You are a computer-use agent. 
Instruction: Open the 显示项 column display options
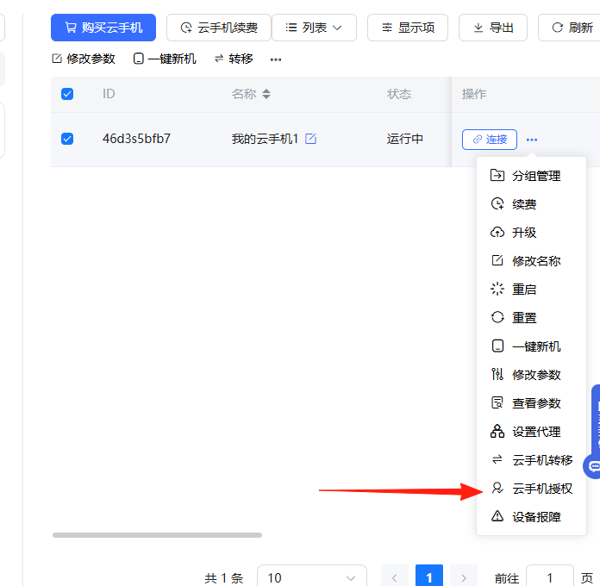pyautogui.click(x=408, y=28)
